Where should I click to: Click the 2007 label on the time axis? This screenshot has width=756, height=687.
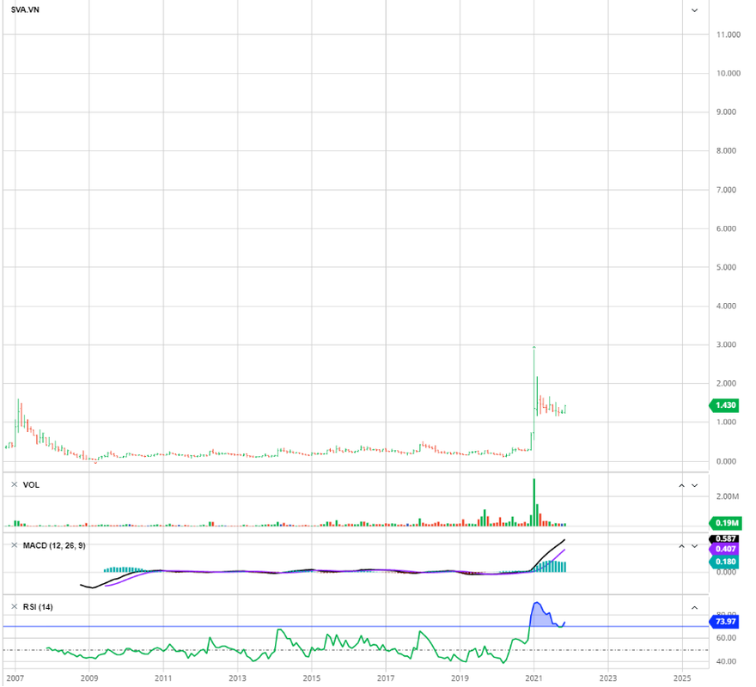pos(15,678)
